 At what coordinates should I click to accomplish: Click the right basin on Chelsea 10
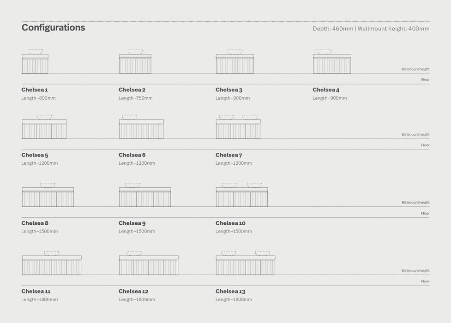tap(254, 185)
